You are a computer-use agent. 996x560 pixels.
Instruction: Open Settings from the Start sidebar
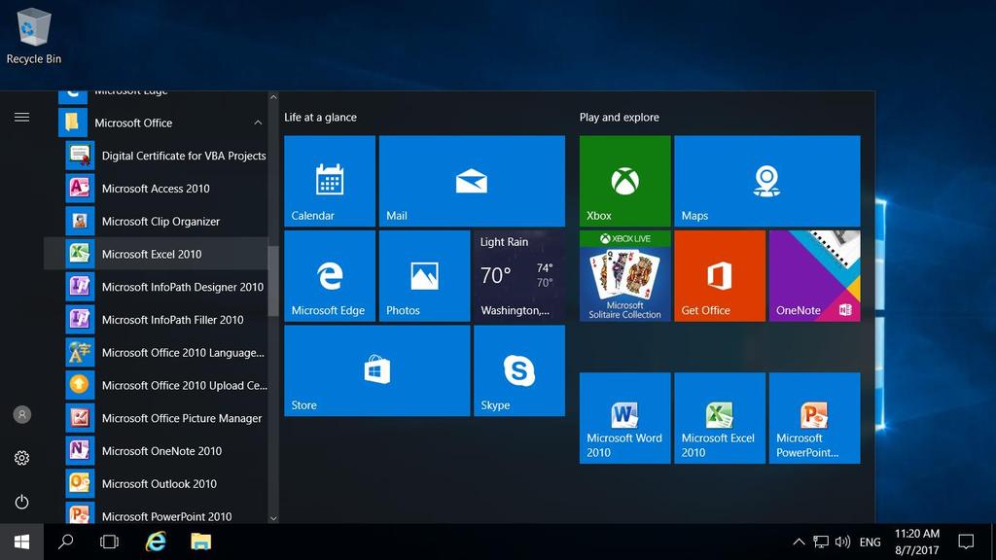[21, 458]
